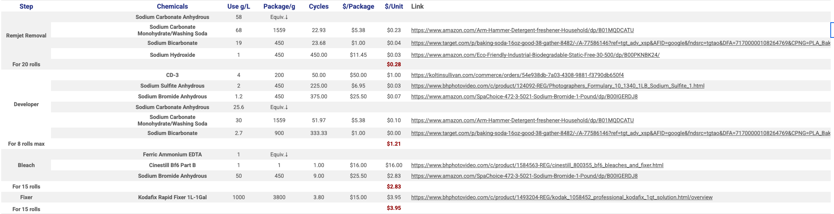Select the red $0.28 total cell

(394, 64)
